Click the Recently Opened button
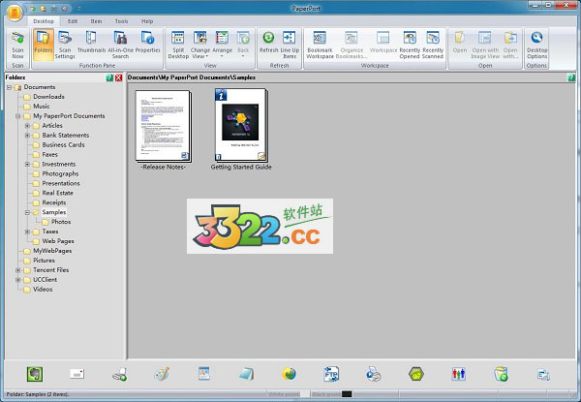This screenshot has width=581, height=402. [x=410, y=45]
